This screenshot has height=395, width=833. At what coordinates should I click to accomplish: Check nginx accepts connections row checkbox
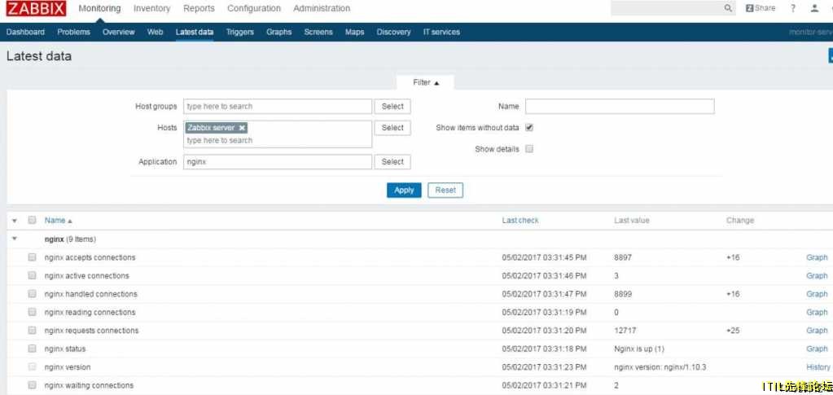32,257
